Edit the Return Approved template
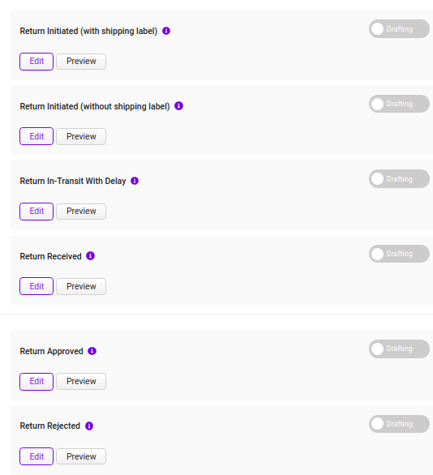This screenshot has height=475, width=433. coord(36,382)
